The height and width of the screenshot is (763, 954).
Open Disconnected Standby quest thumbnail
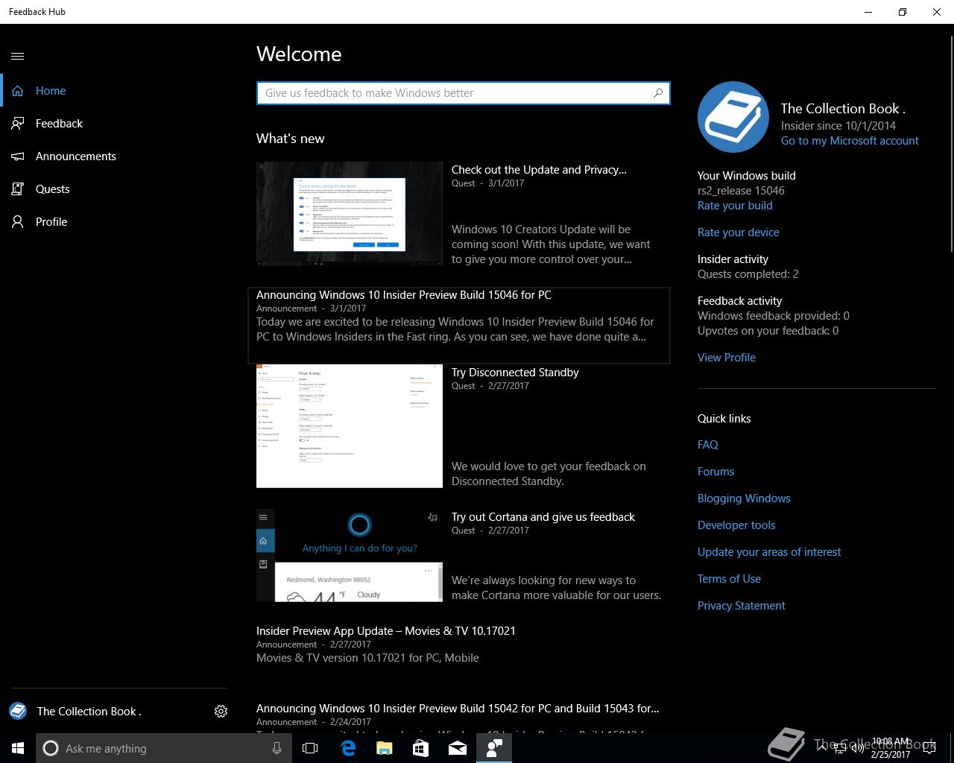pyautogui.click(x=350, y=426)
